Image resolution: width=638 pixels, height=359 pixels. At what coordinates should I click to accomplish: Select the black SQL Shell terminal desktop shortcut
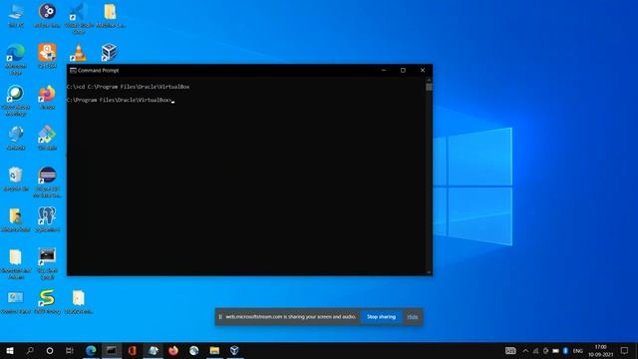(x=47, y=263)
